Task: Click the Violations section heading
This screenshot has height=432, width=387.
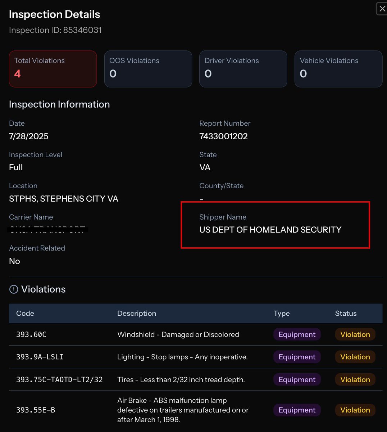Action: [x=44, y=289]
